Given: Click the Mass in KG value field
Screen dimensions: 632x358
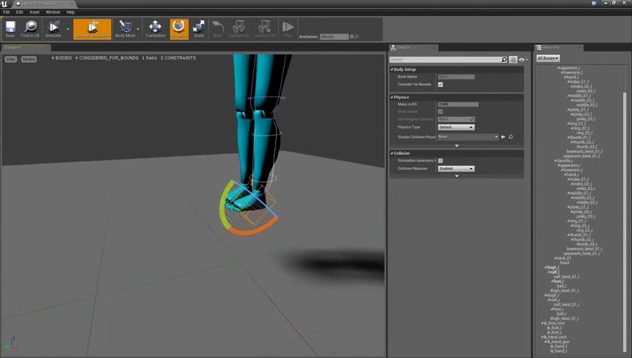Looking at the screenshot, I should tap(458, 104).
